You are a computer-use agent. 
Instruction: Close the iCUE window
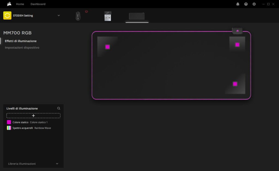[x=273, y=4]
